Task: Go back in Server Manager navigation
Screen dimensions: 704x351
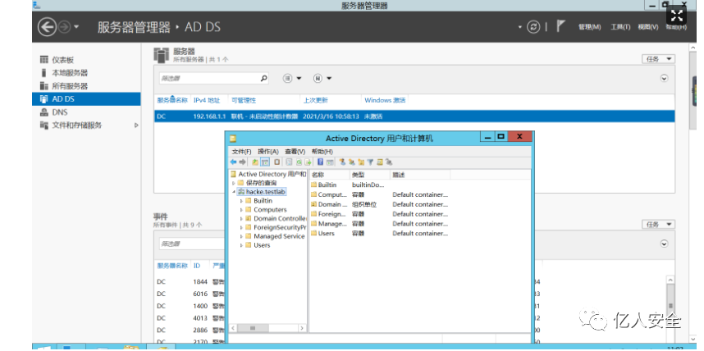Action: click(47, 27)
